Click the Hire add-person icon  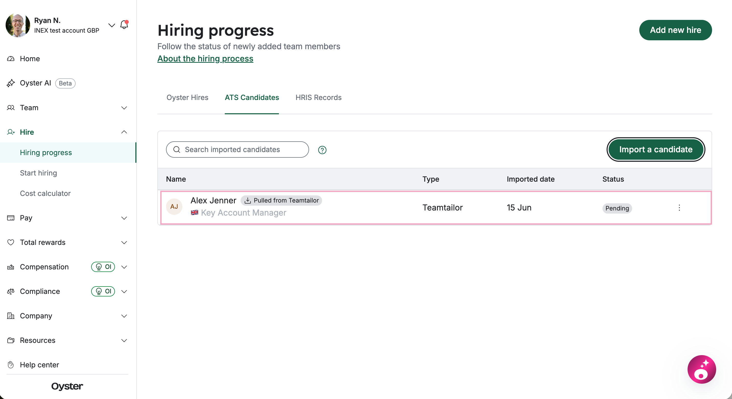pyautogui.click(x=11, y=132)
